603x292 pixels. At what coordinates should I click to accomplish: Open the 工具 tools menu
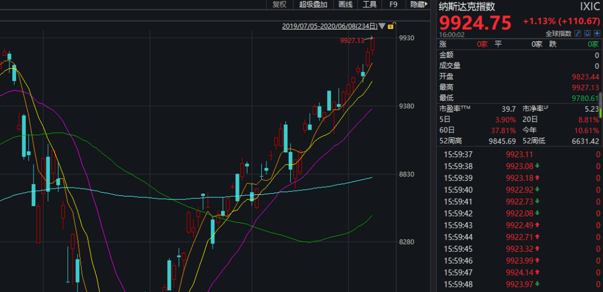(x=370, y=4)
